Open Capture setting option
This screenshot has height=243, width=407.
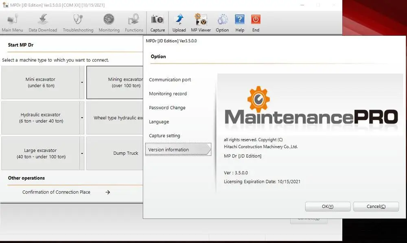164,136
